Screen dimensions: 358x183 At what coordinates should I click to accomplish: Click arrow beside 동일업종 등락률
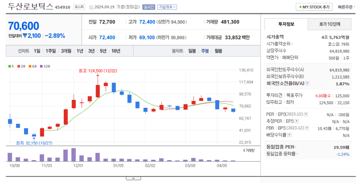pyautogui.click(x=297, y=154)
